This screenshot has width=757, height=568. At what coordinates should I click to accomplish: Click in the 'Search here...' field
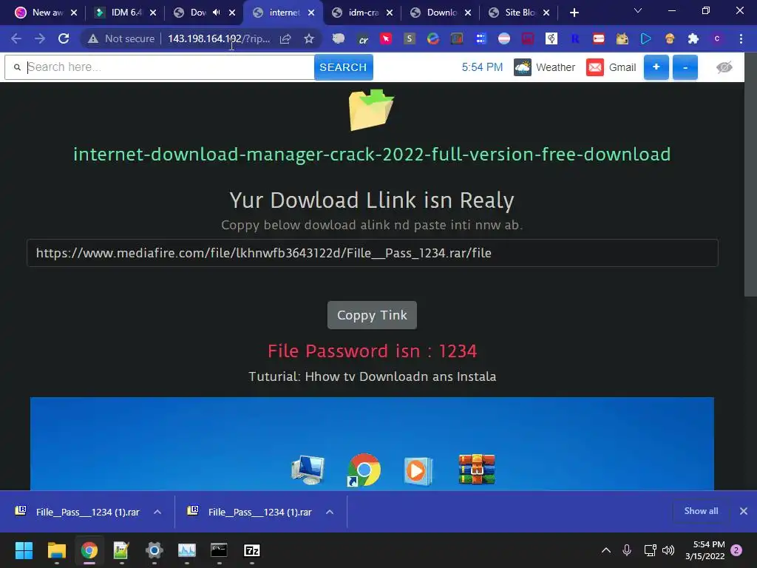point(160,67)
